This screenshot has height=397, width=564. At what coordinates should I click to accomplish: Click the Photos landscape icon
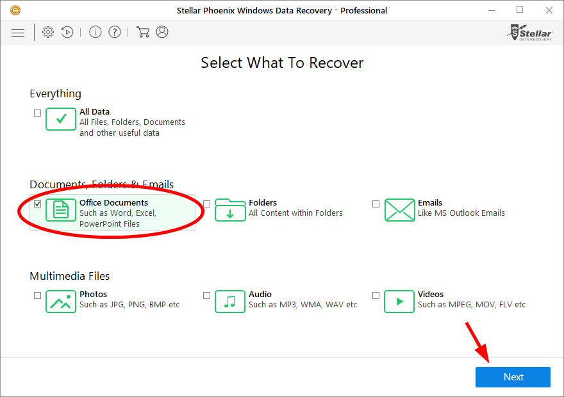61,302
